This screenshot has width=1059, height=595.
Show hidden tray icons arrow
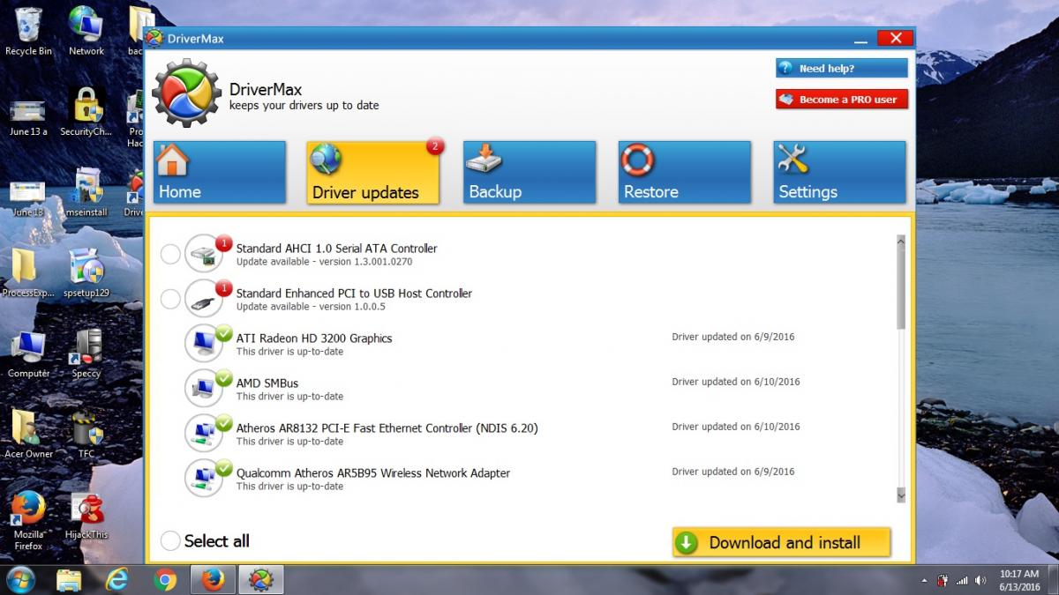tap(925, 581)
